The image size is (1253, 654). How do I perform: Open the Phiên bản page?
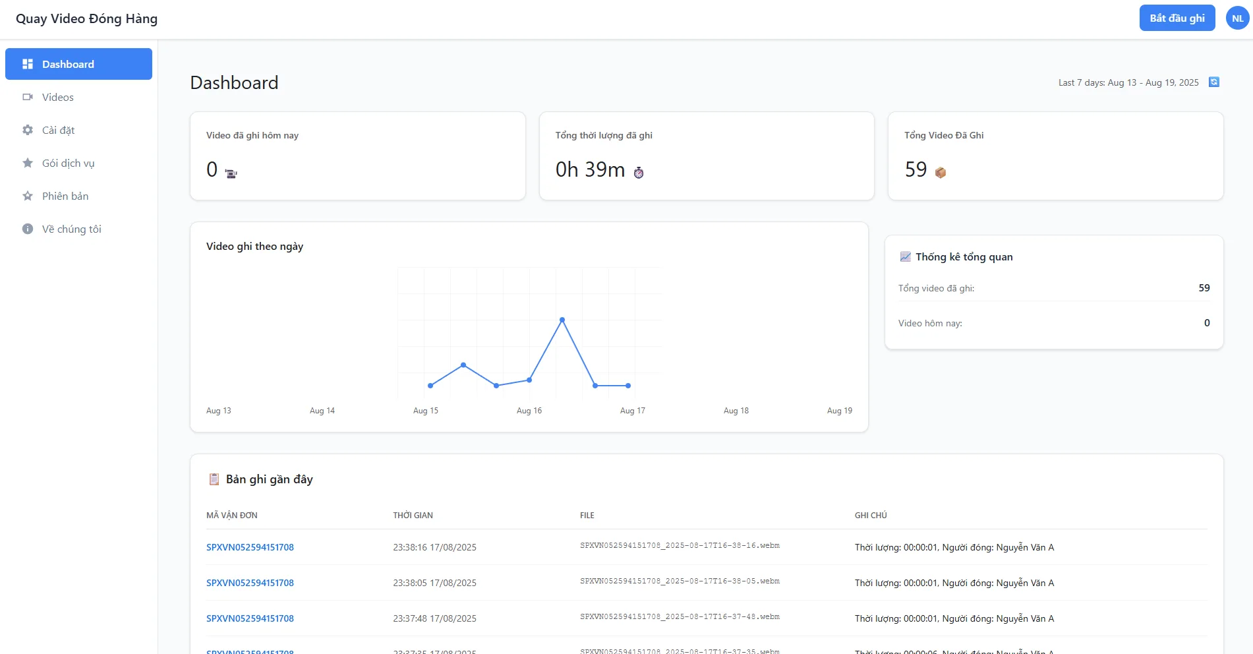78,196
